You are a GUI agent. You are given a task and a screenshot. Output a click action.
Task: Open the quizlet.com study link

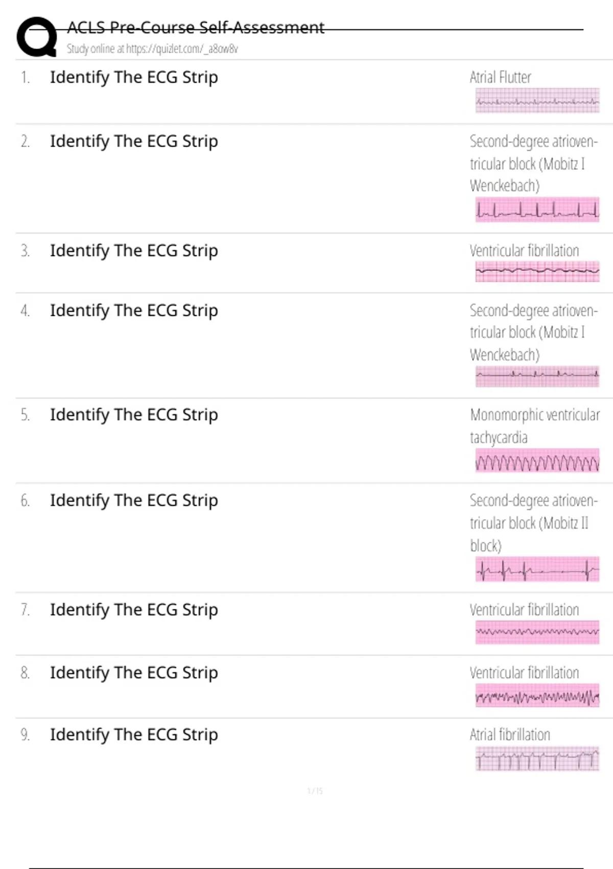(x=152, y=49)
